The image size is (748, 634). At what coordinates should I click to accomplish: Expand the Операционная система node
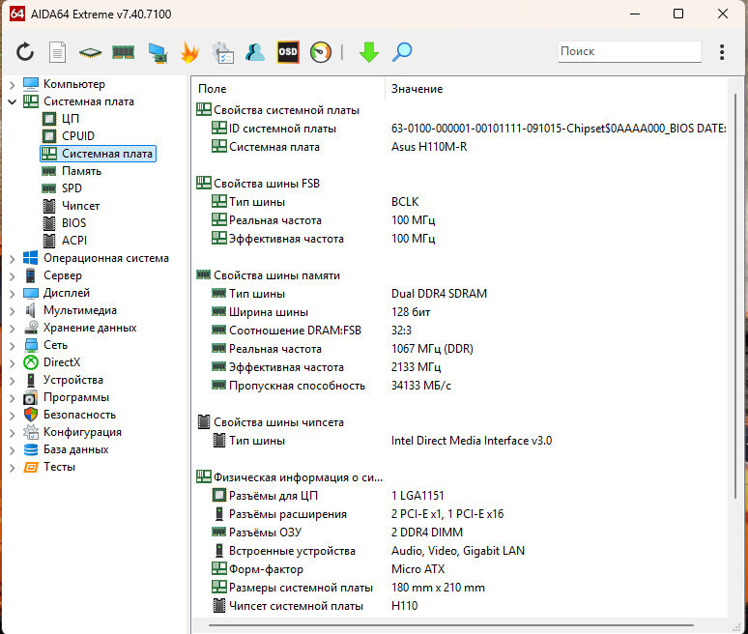pyautogui.click(x=12, y=258)
